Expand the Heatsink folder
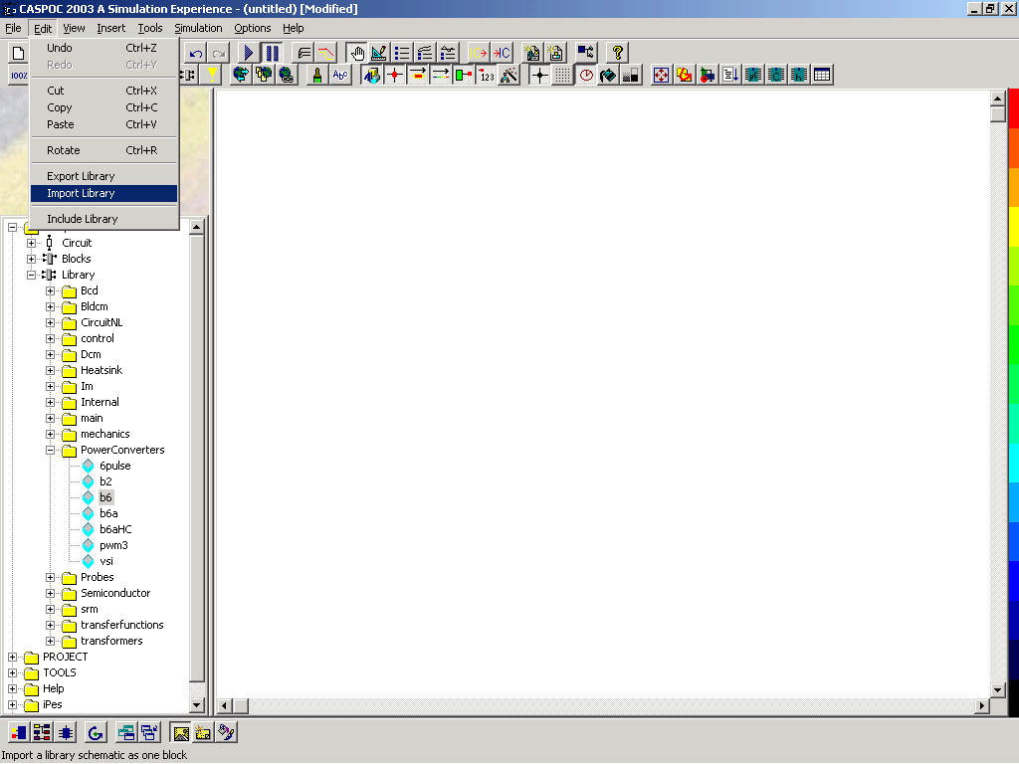Viewport: 1019px width, 764px height. 50,370
